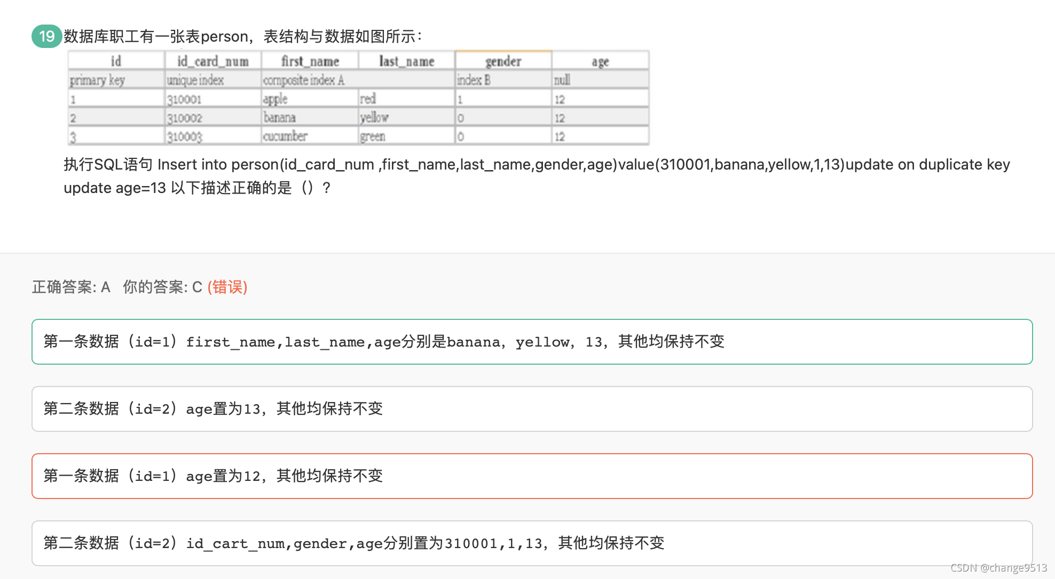Click the 'unique index' cell
Image resolution: width=1055 pixels, height=579 pixels.
pyautogui.click(x=213, y=80)
